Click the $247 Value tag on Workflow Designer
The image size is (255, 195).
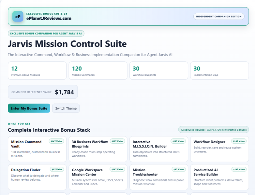(239, 141)
